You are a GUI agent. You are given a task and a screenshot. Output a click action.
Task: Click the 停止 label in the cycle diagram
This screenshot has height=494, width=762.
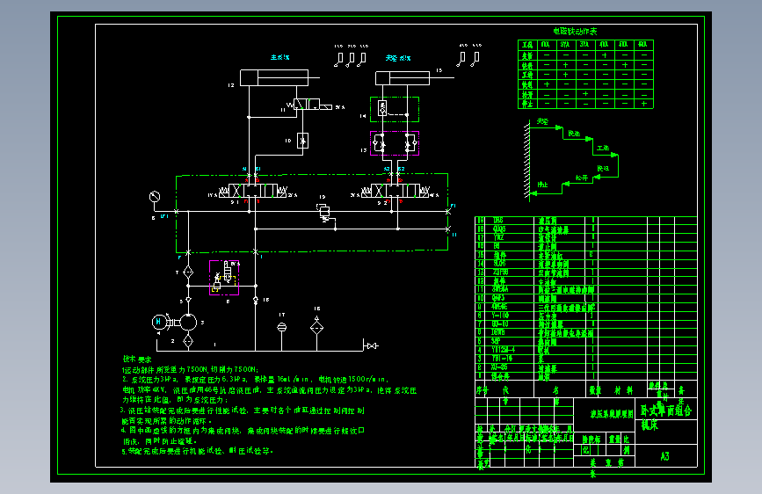542,185
